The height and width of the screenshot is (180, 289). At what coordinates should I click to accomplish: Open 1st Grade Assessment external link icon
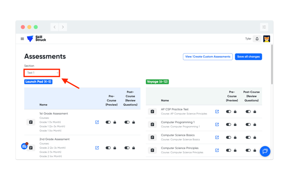[x=97, y=122]
